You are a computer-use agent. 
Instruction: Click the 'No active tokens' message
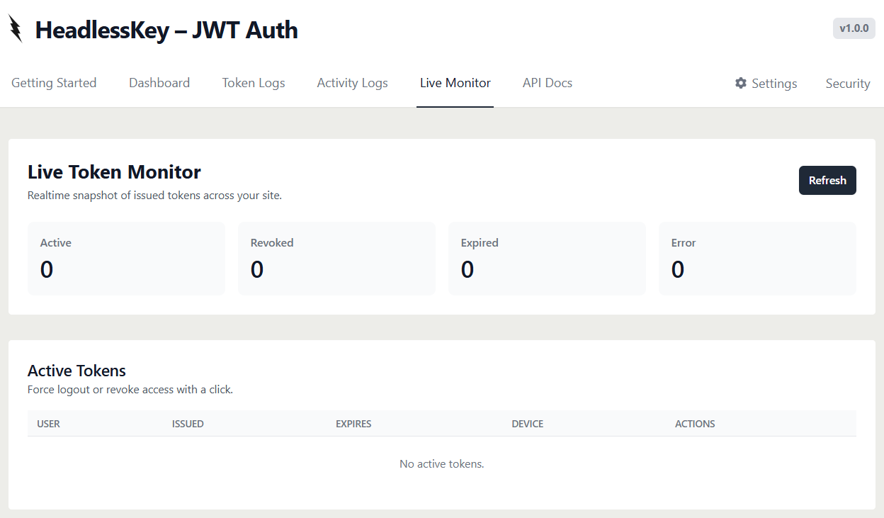(x=441, y=463)
